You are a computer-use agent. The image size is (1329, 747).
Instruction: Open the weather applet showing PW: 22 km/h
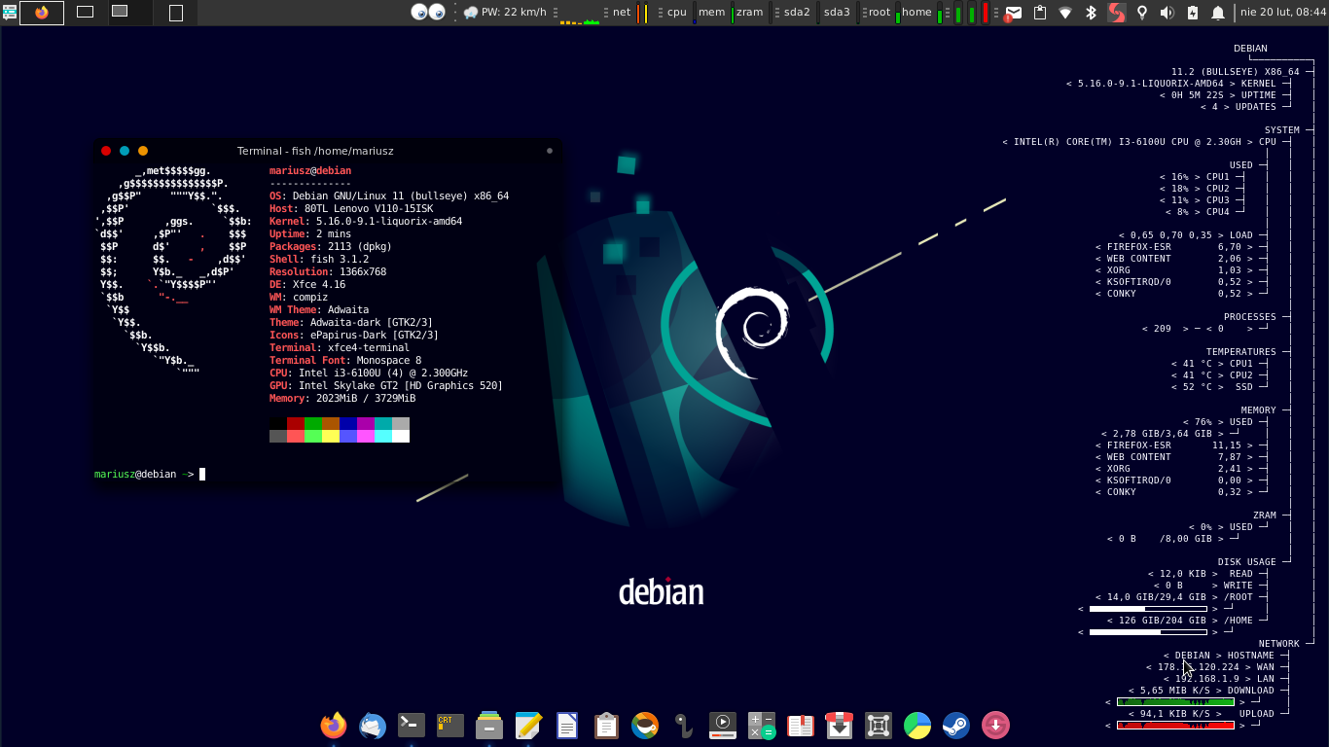[x=505, y=13]
